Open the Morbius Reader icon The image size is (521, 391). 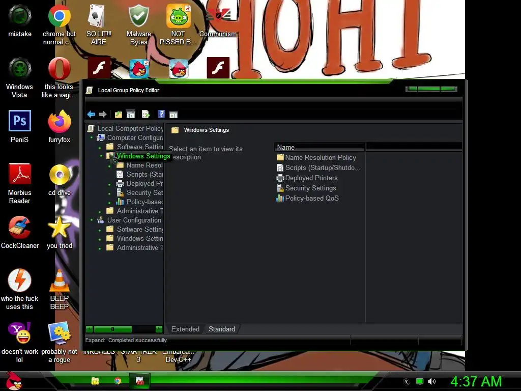pos(20,183)
